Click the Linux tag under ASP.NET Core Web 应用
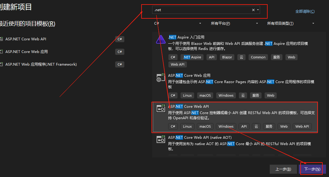Image resolution: width=329 pixels, height=177 pixels. tap(187, 95)
